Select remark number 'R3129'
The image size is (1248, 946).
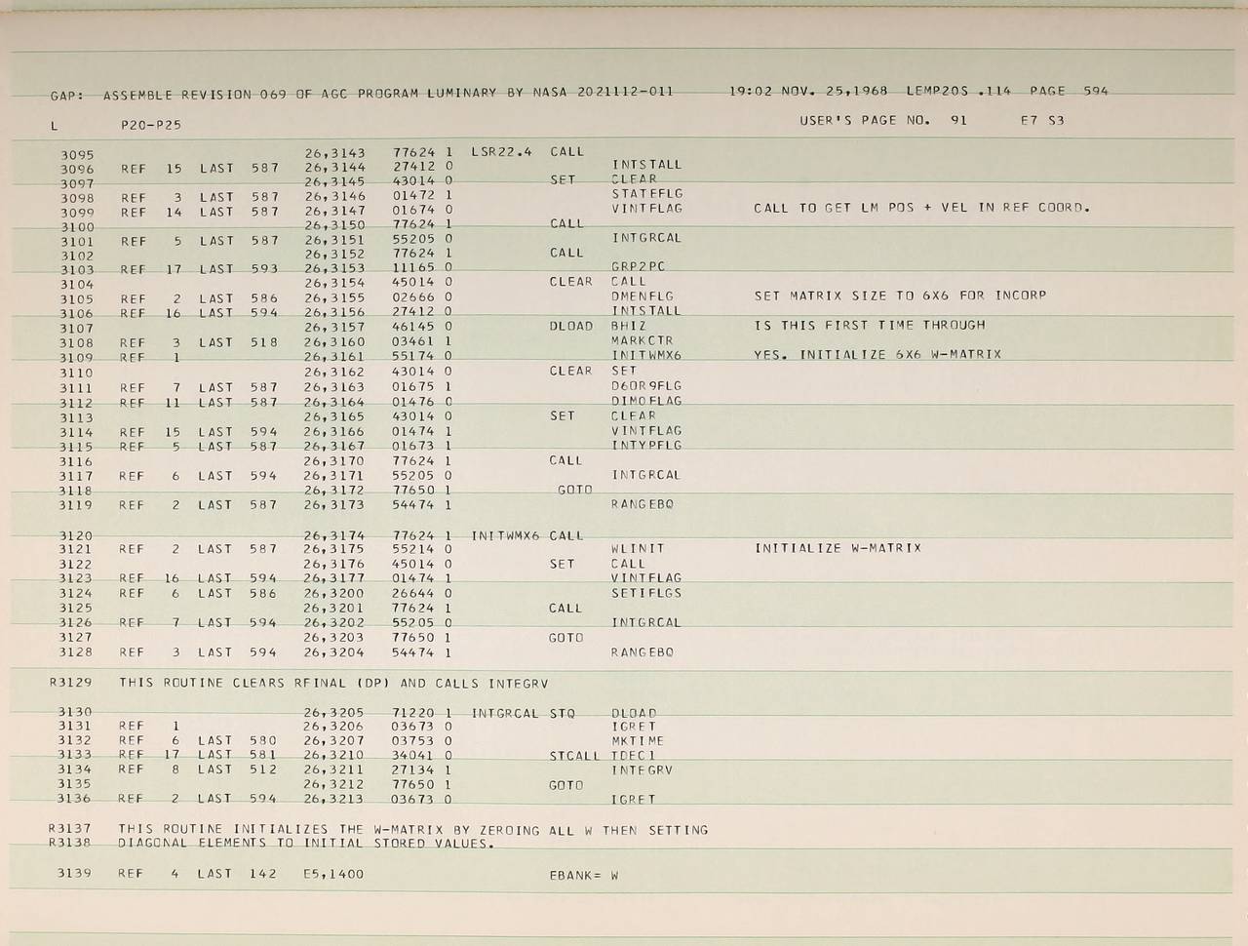pos(70,684)
